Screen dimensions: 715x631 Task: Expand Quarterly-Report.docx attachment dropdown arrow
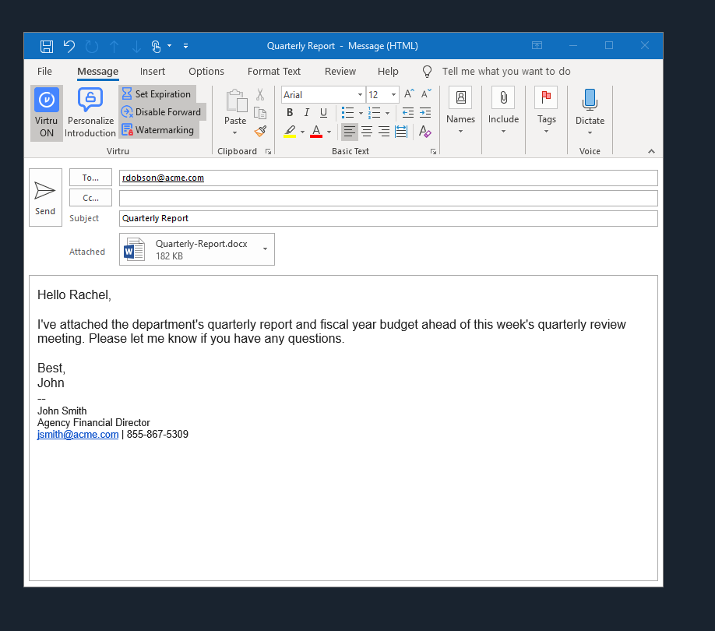[x=265, y=249]
